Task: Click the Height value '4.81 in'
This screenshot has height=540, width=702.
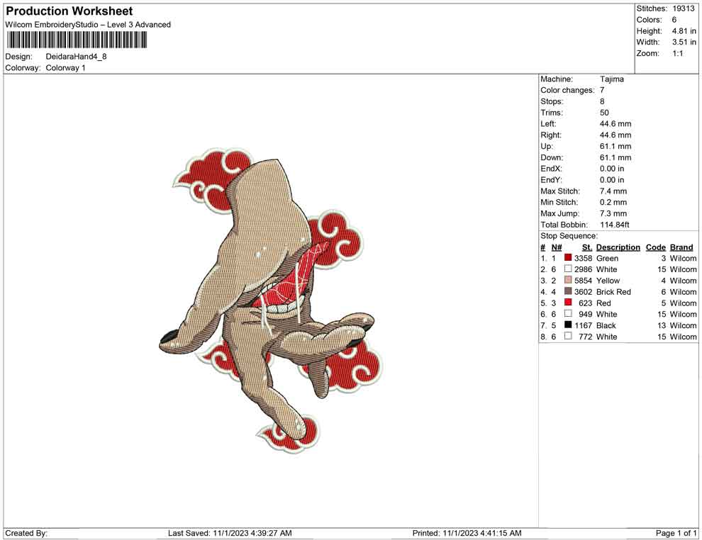Action: tap(684, 31)
